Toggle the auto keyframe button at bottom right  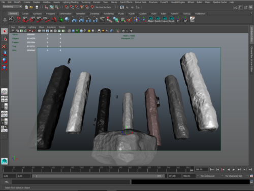tap(251, 176)
